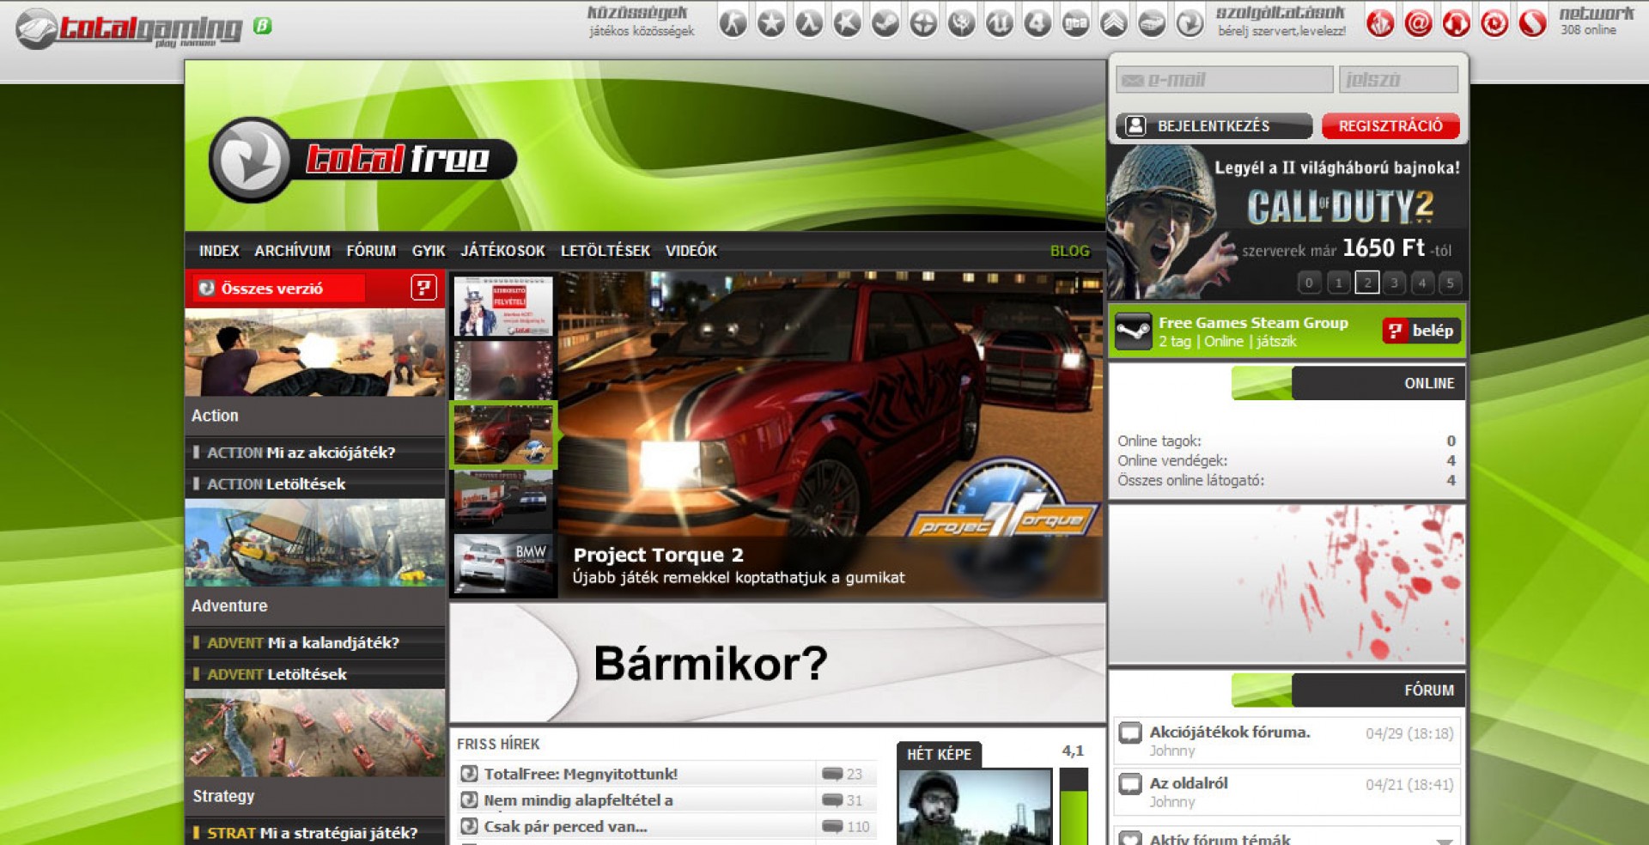Click the green rating bar beside HÉT KÉPE
This screenshot has width=1649, height=845.
(x=1074, y=807)
